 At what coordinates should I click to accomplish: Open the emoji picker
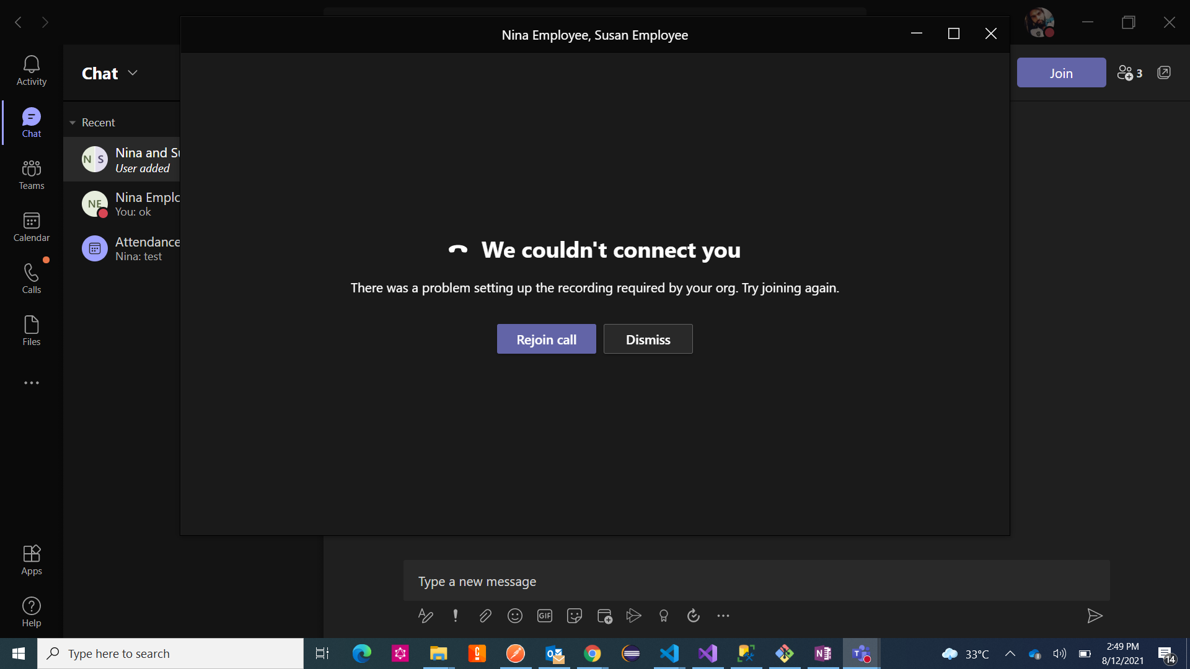[515, 616]
